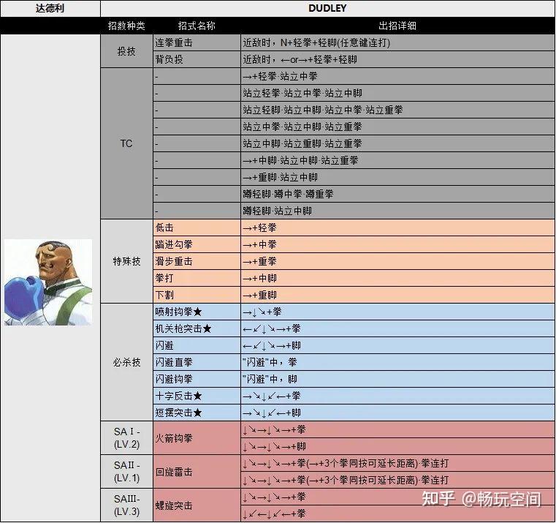Click the super art name 回旋雷击
This screenshot has height=523, width=556.
point(174,472)
